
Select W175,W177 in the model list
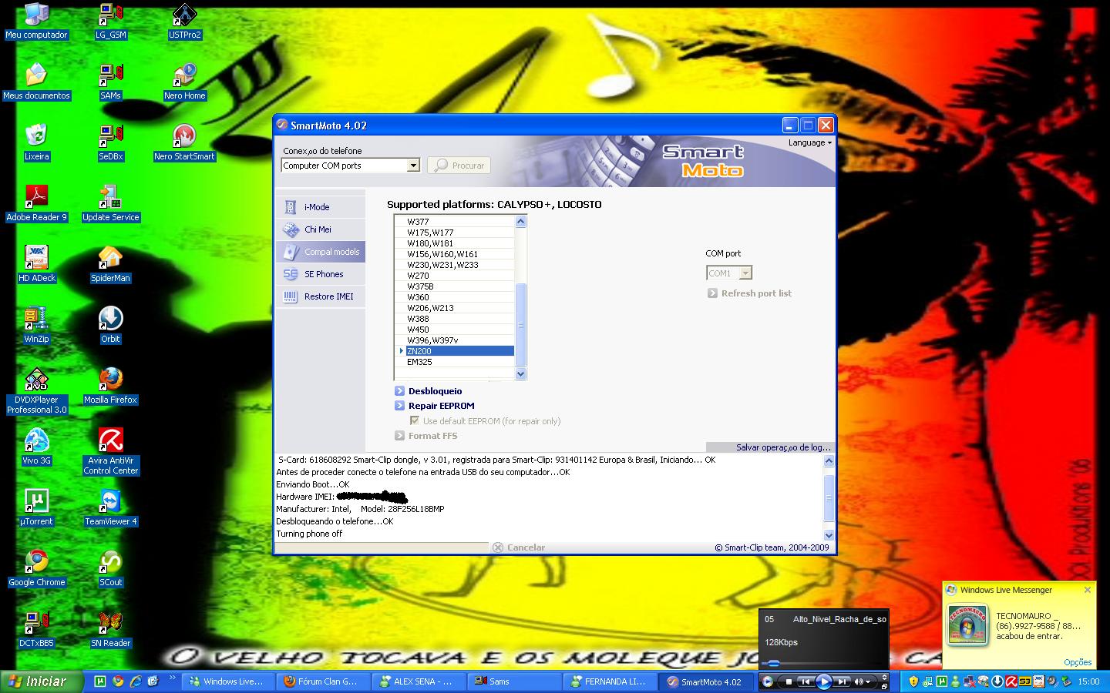[459, 233]
